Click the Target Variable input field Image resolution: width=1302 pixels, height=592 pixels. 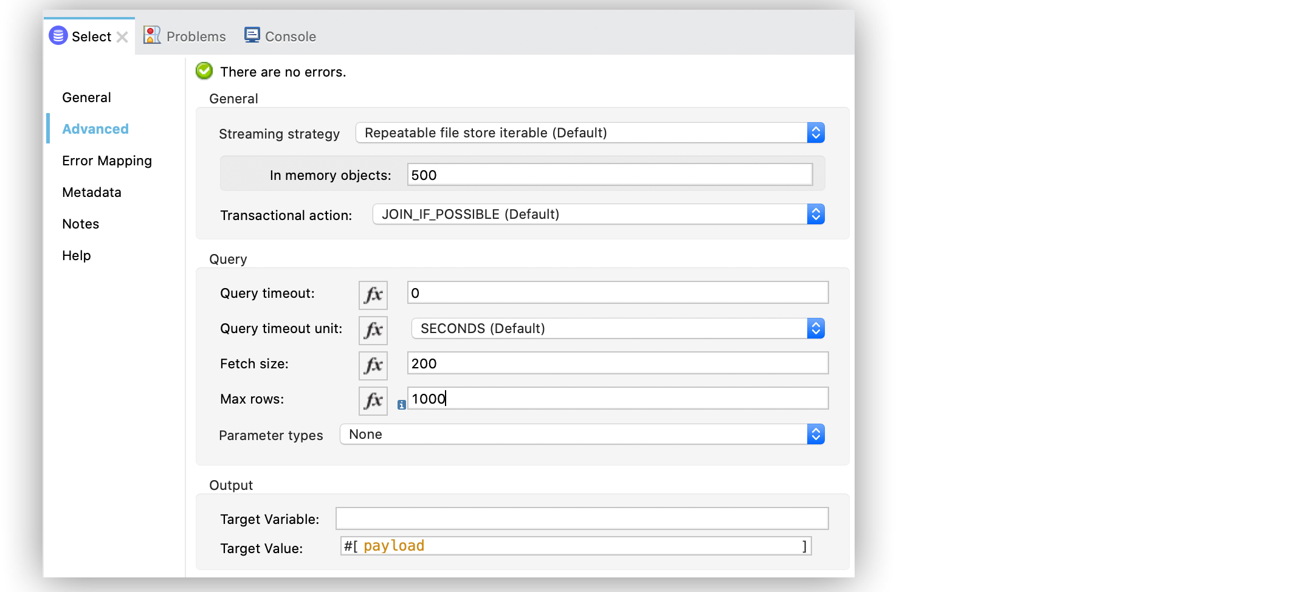(581, 518)
